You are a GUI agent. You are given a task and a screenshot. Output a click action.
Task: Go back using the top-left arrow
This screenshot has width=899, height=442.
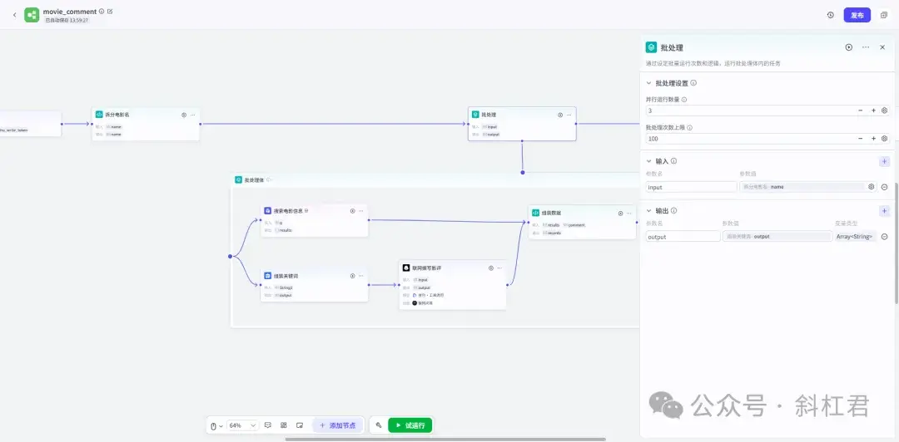14,15
